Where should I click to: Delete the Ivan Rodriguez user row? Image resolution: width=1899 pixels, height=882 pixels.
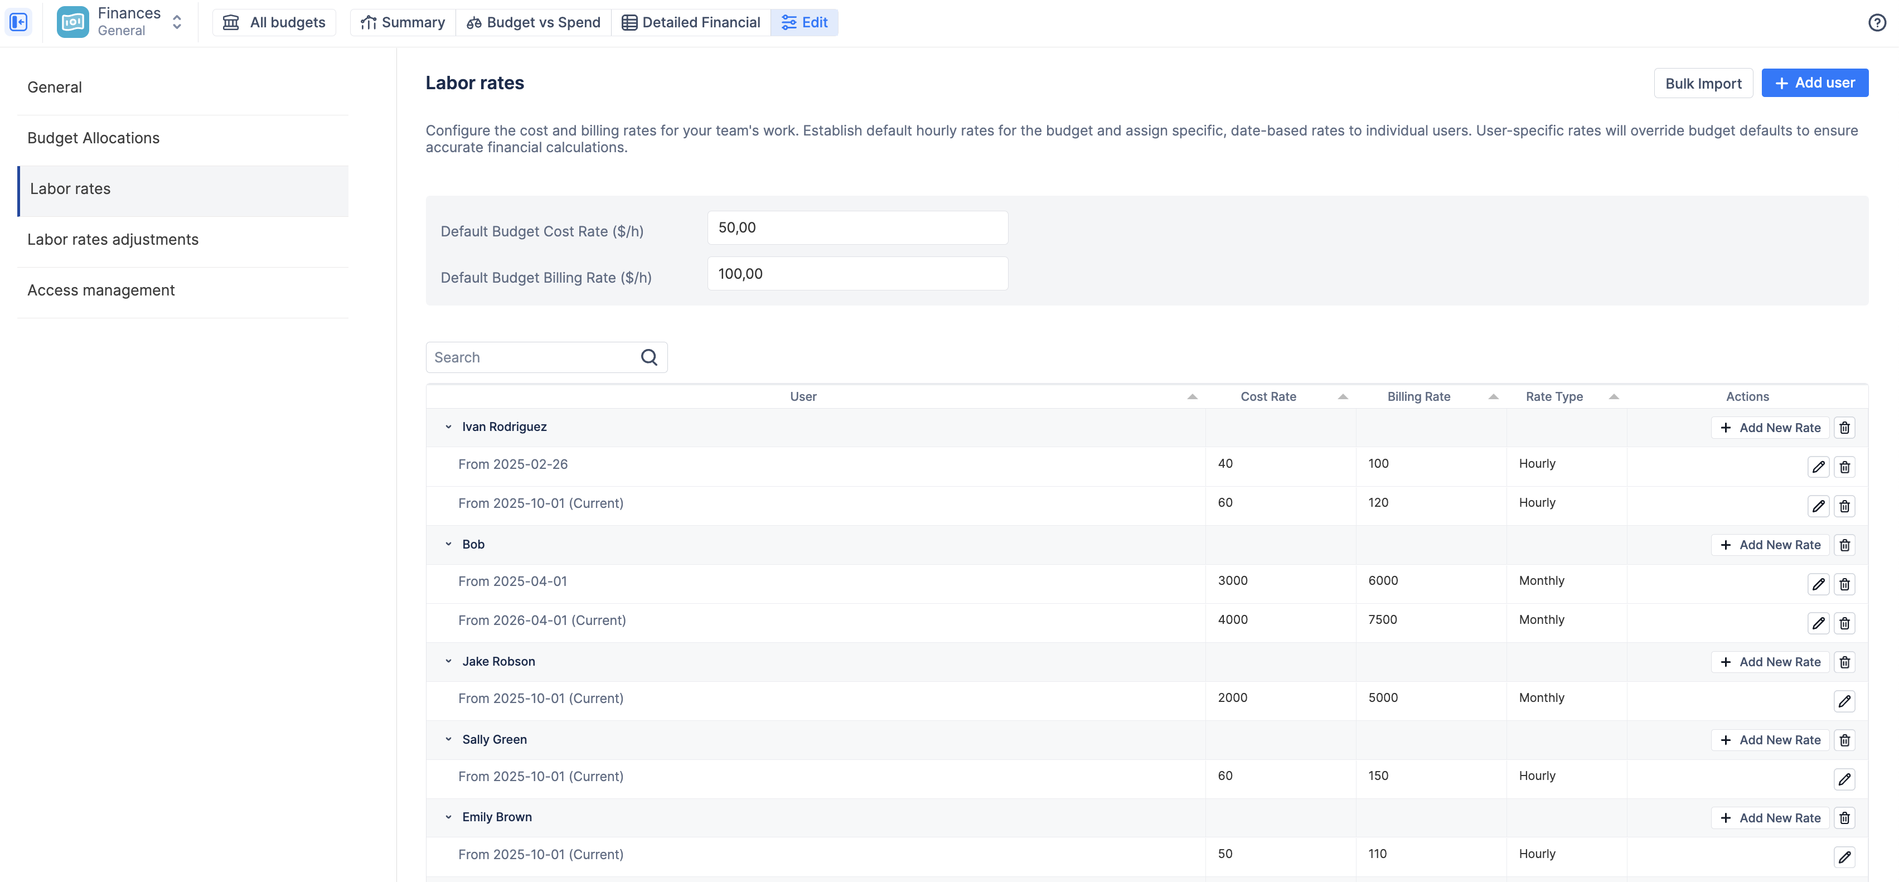pos(1844,428)
